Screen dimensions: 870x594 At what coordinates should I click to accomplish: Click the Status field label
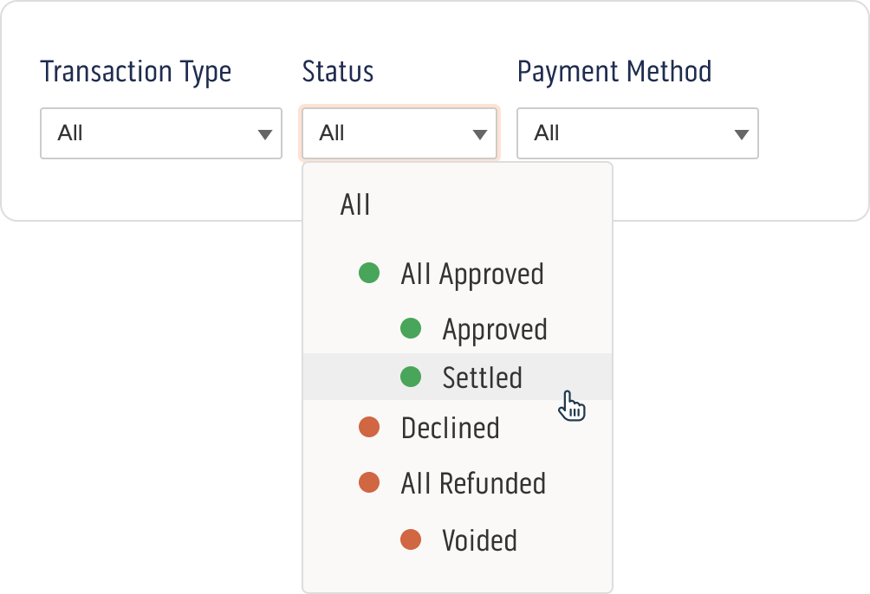point(338,71)
